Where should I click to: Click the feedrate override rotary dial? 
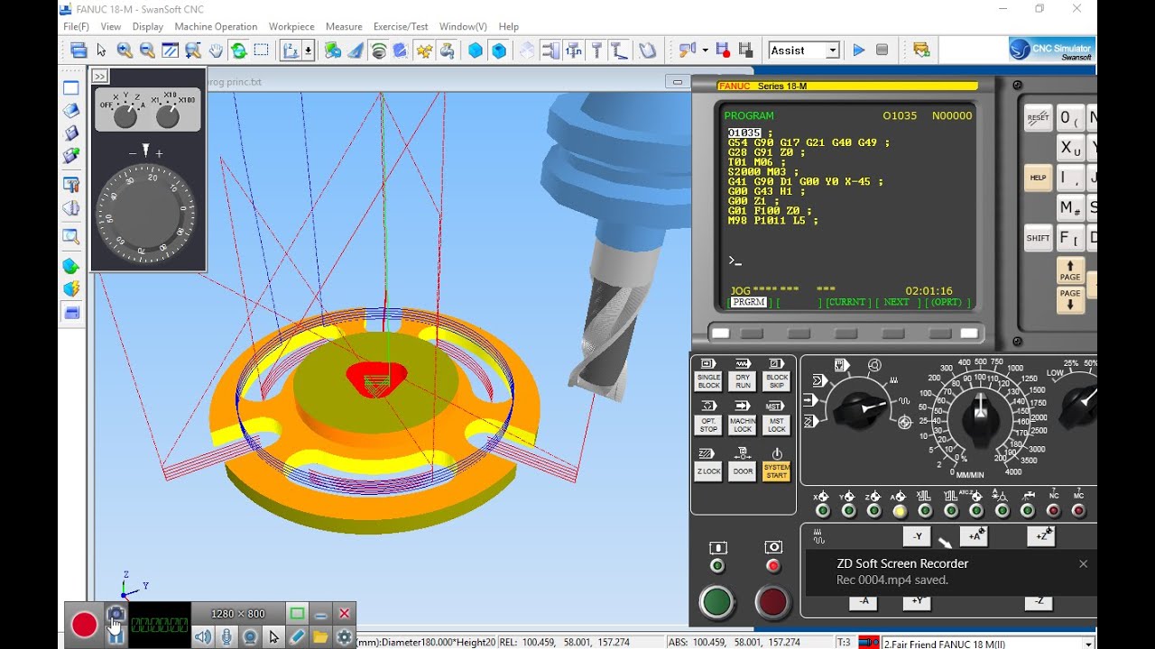click(981, 417)
